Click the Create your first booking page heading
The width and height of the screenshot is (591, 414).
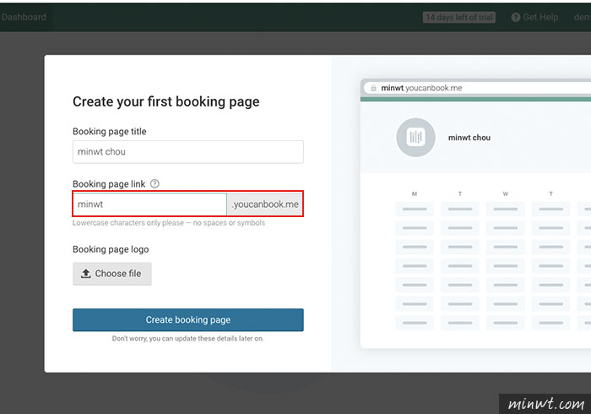165,101
